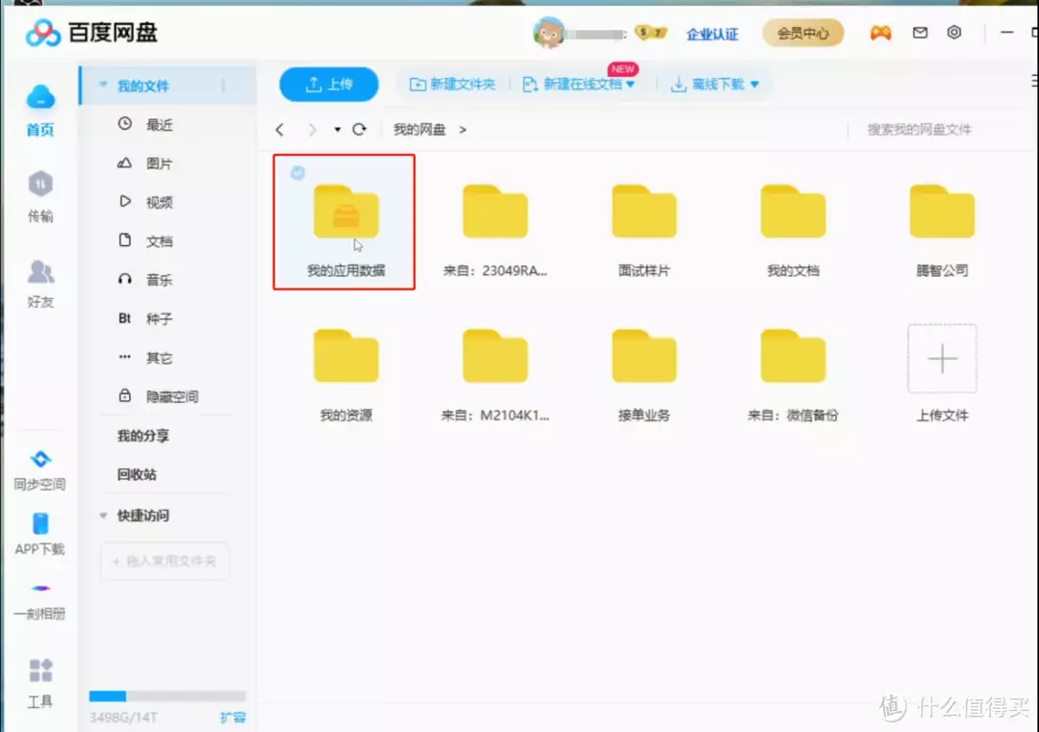The image size is (1039, 732).
Task: Click the 我的网盘 breadcrumb
Action: [419, 130]
